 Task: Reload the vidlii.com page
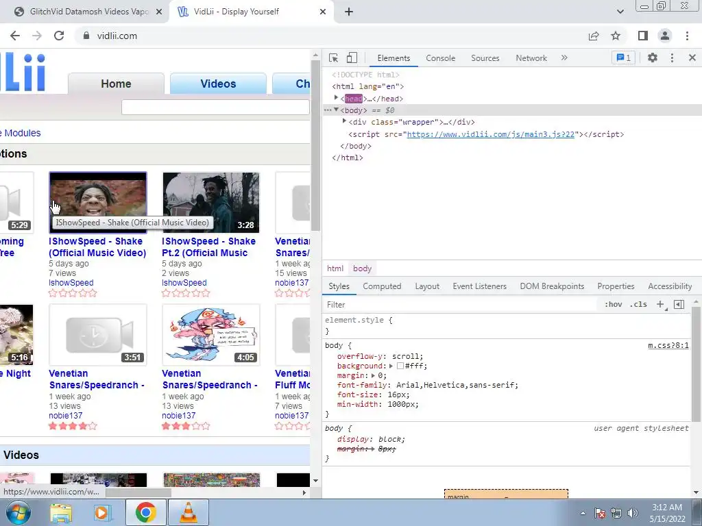pos(59,36)
